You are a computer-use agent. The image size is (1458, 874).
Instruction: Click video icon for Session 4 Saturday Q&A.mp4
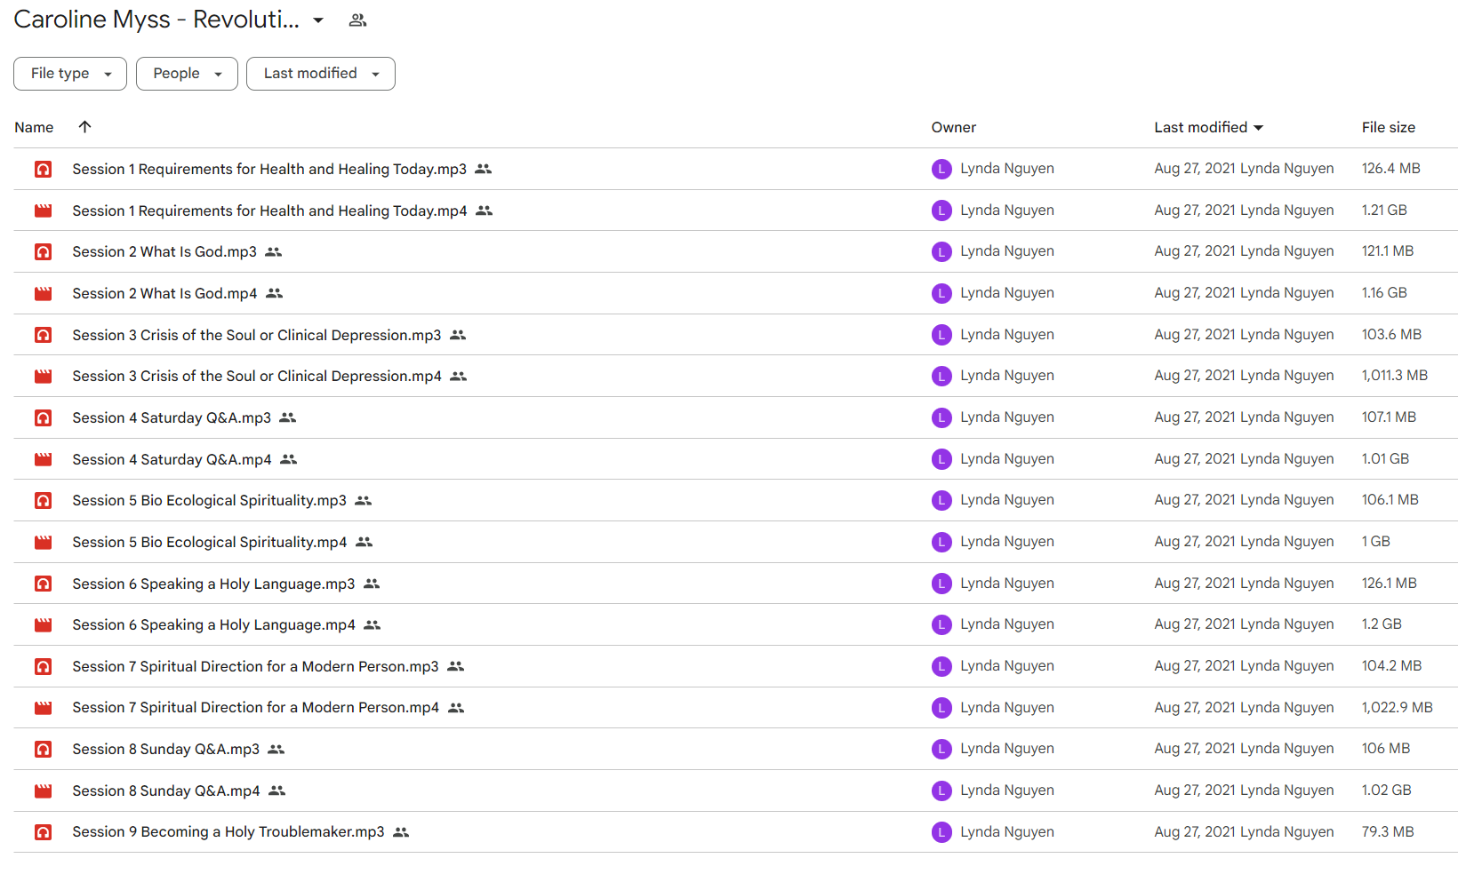coord(43,459)
